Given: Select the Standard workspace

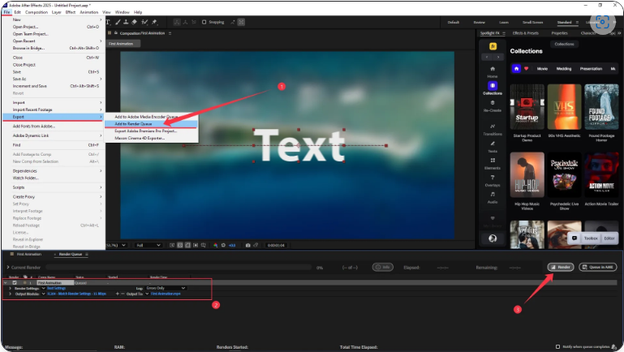Looking at the screenshot, I should (x=564, y=22).
